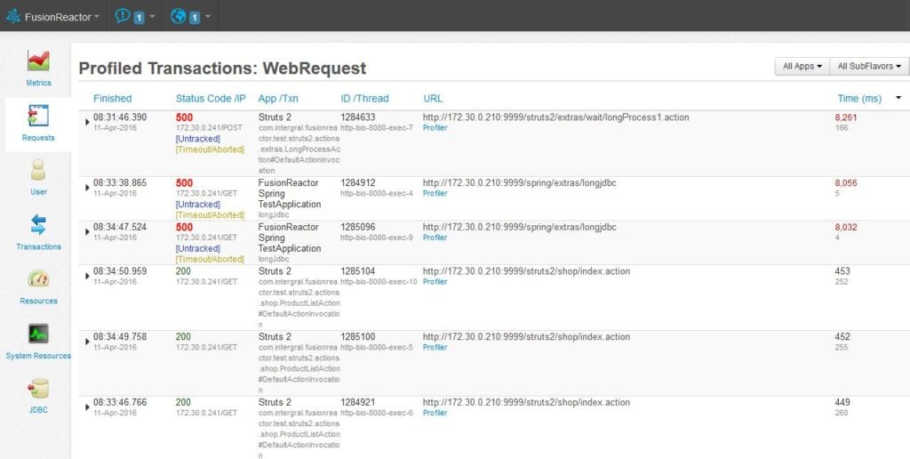
Task: Click [Untracked] tag in request 1284912 row
Action: coord(198,205)
